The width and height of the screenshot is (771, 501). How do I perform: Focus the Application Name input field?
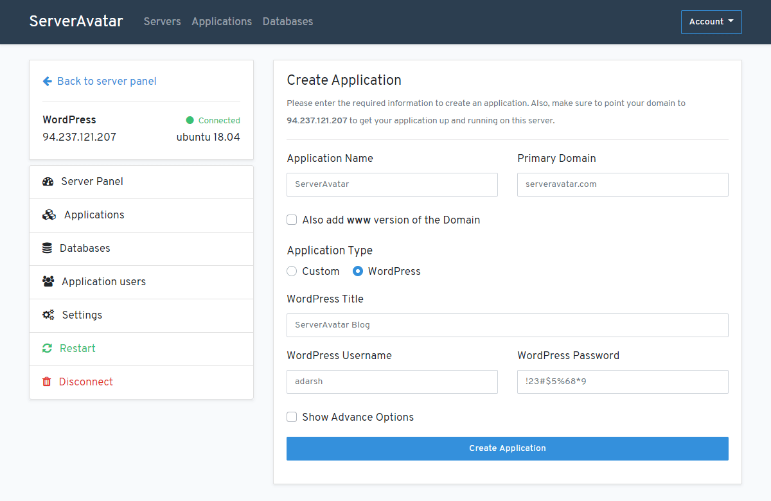[392, 184]
